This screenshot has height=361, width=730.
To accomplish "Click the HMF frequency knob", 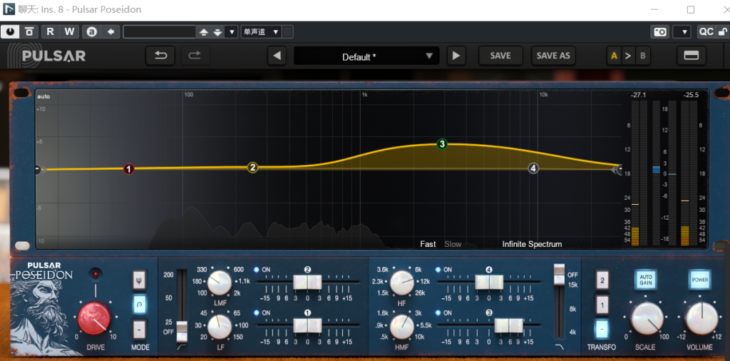I will pyautogui.click(x=401, y=327).
